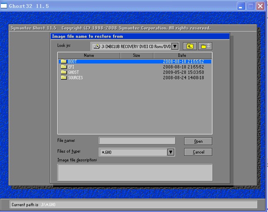Click the Ghost32 title bar icon
The image size is (268, 212).
tap(4, 6)
